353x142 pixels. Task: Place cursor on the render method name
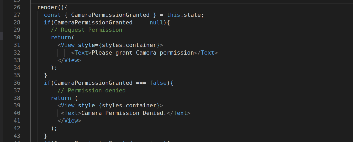tap(48, 7)
